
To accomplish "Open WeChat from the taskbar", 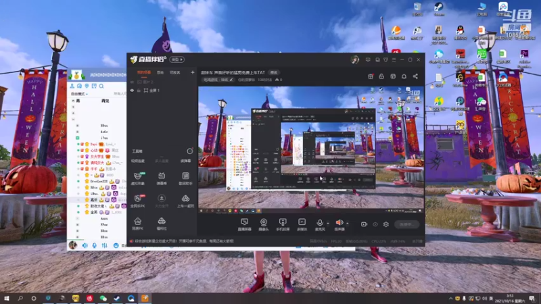I will [x=103, y=298].
